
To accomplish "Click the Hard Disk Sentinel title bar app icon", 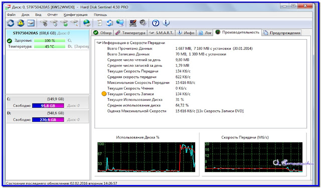I will (x=8, y=7).
